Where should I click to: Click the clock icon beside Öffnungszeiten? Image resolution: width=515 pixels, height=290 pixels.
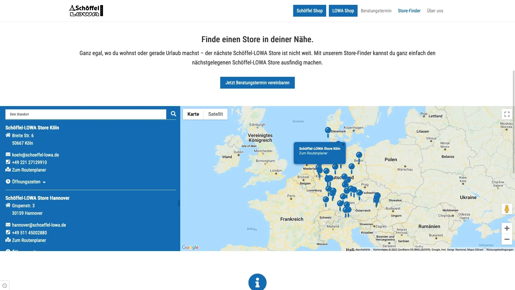8,182
